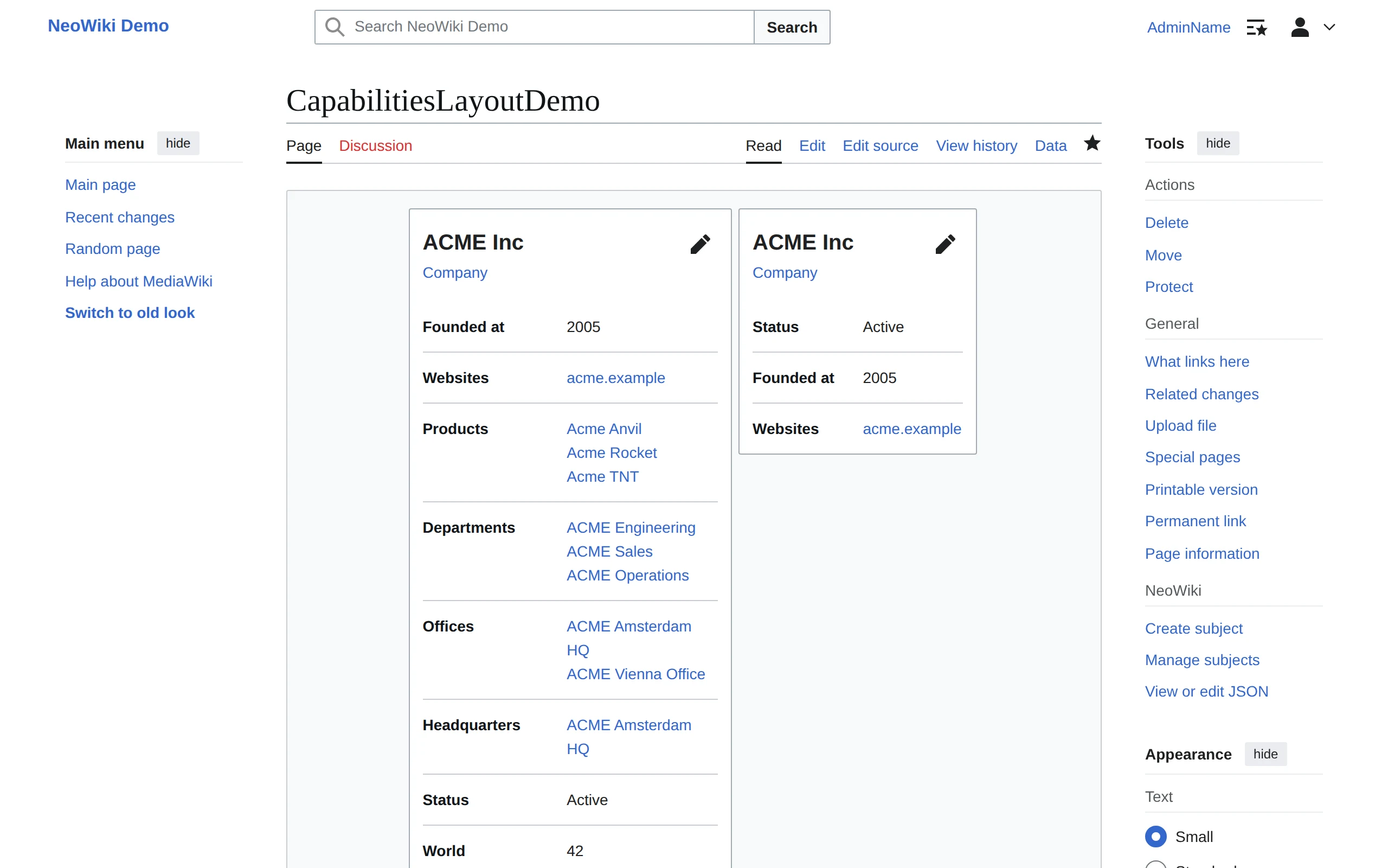Click Manage subjects under NeoWiki
Viewport: 1388px width, 868px height.
tap(1202, 660)
